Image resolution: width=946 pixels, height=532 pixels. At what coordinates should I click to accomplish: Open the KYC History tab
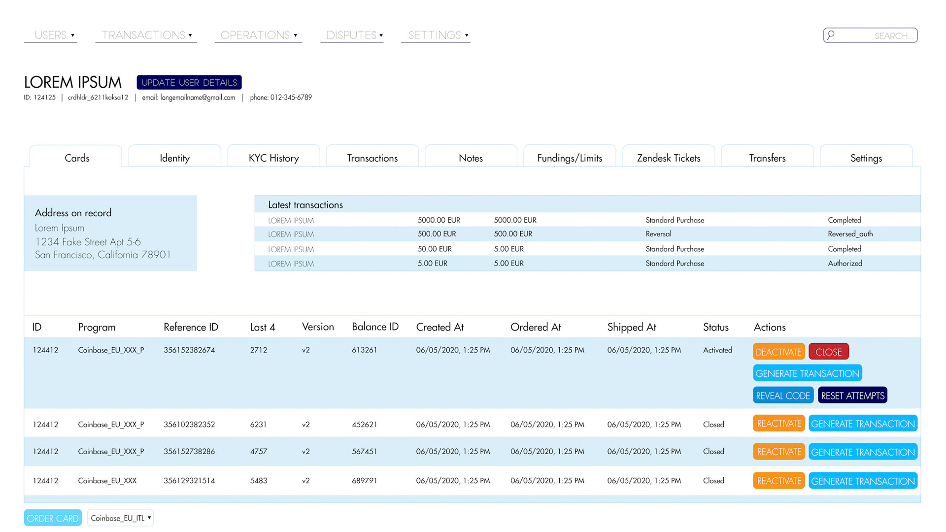273,158
